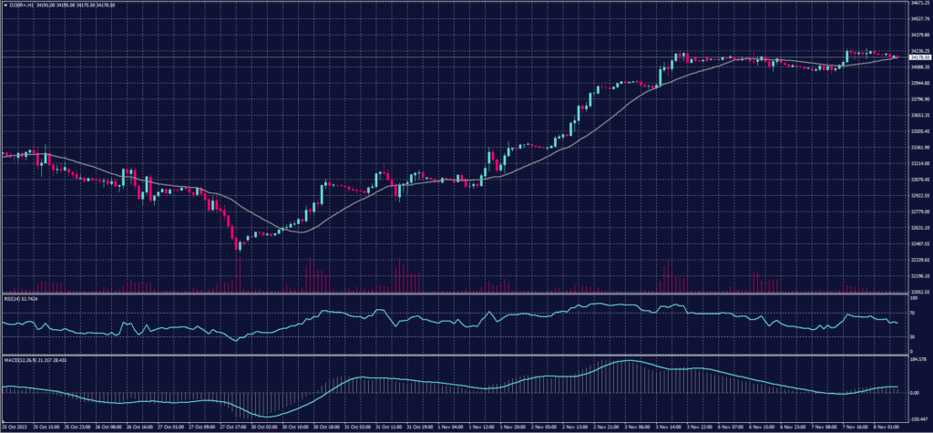This screenshot has width=933, height=433.
Task: Click the 34671.25 price scale label
Action: point(918,4)
